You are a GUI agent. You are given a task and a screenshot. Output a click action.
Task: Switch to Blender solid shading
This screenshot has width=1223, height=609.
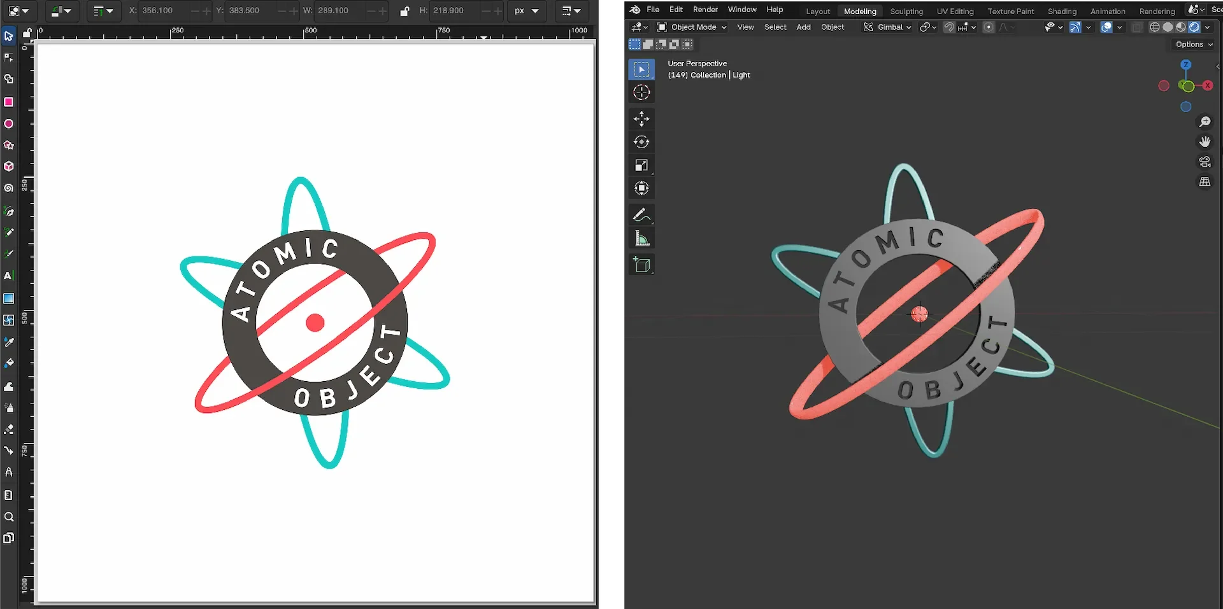click(1168, 27)
